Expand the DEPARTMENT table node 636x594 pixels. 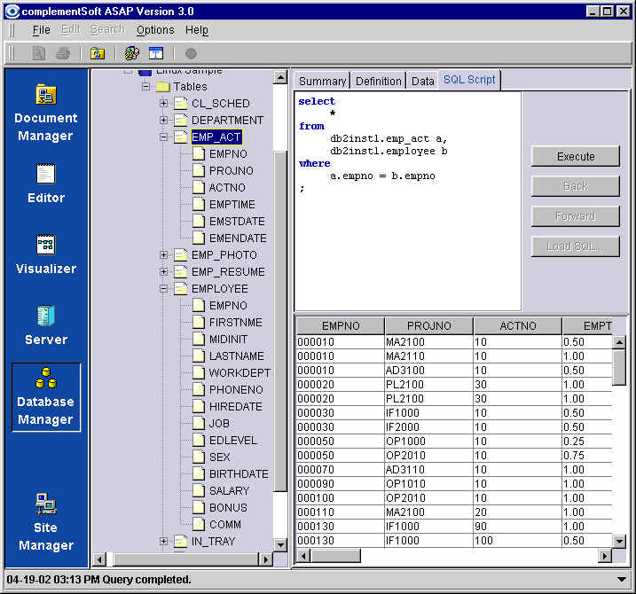coord(163,120)
